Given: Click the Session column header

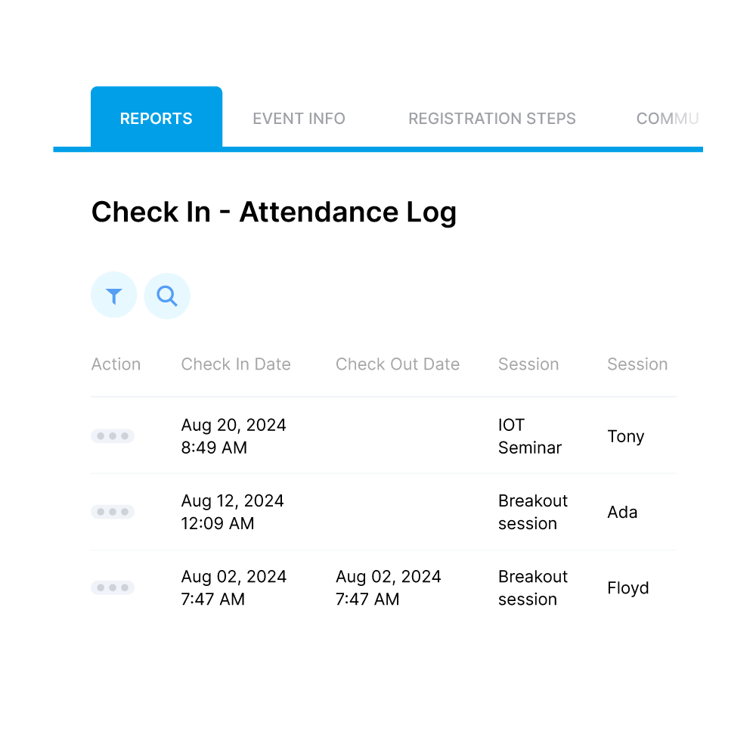Looking at the screenshot, I should tap(528, 364).
